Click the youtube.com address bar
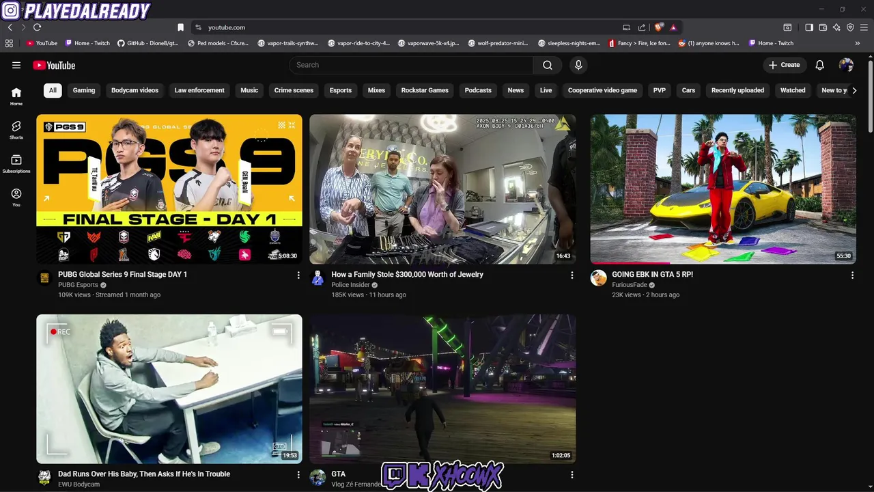This screenshot has height=492, width=874. 410,27
